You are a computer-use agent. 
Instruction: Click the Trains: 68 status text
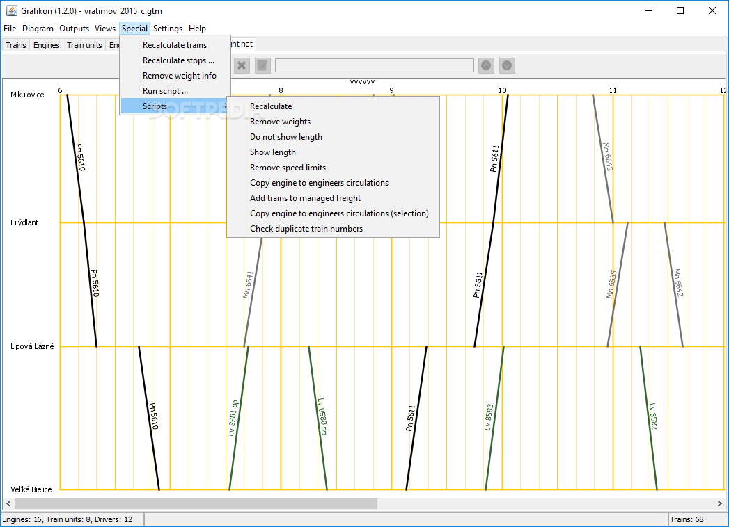(687, 519)
